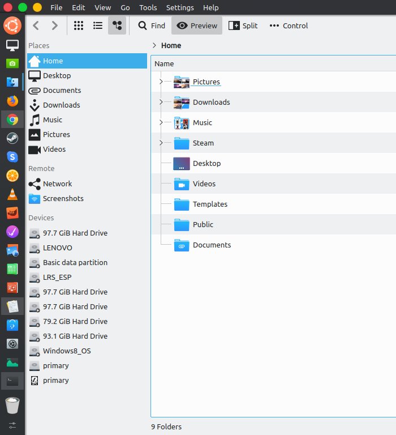Expand the Steam folder tree
The image size is (396, 435).
[161, 143]
